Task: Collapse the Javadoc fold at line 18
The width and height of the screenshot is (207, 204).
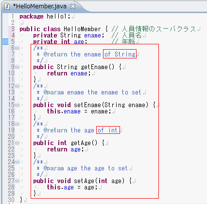Action: [x=17, y=124]
